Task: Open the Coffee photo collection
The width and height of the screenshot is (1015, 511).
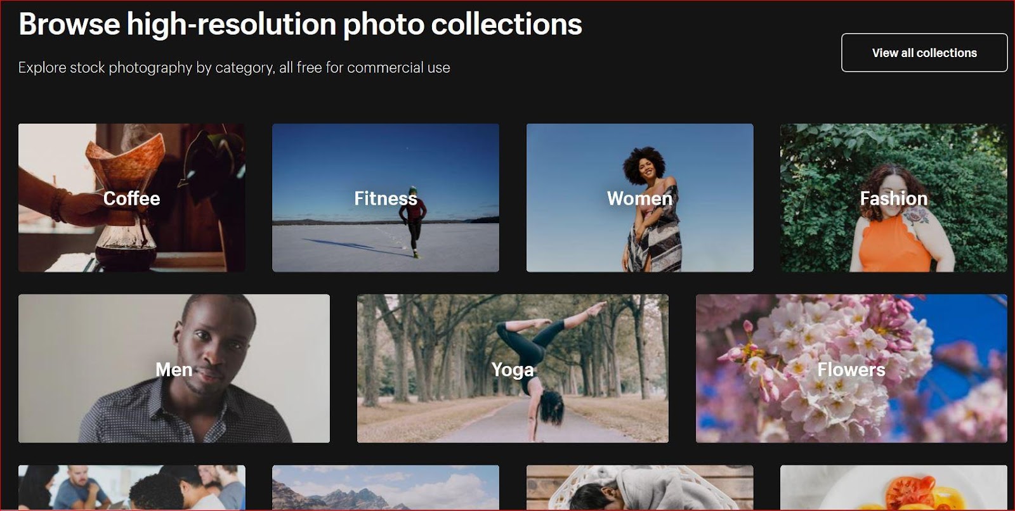Action: tap(132, 198)
